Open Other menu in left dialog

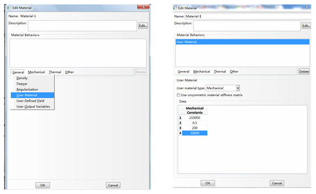69,72
